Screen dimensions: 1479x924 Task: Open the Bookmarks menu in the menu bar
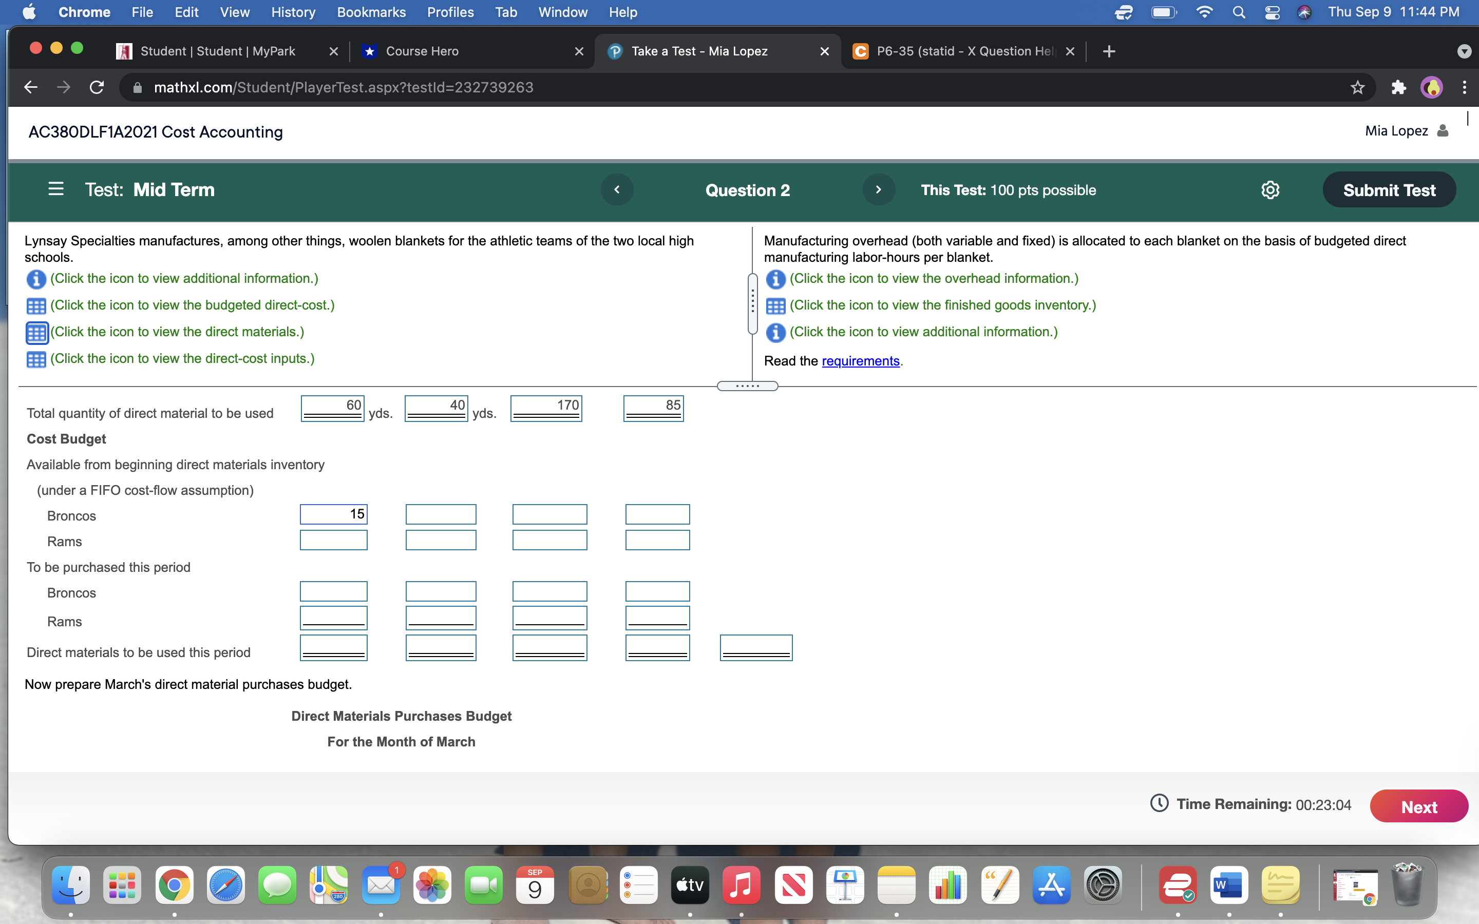(x=371, y=12)
